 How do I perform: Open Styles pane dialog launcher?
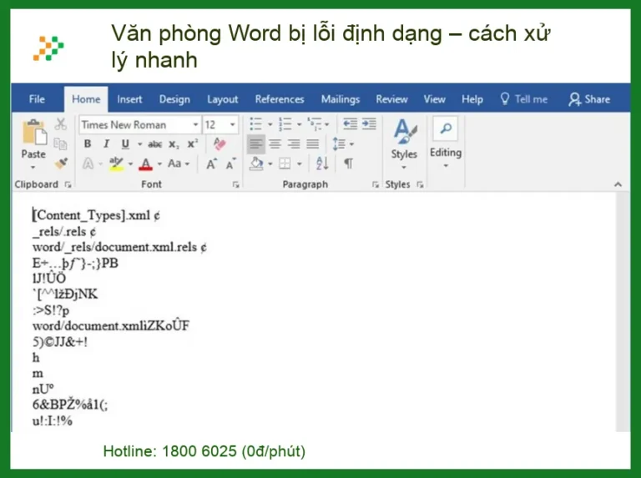(x=420, y=184)
